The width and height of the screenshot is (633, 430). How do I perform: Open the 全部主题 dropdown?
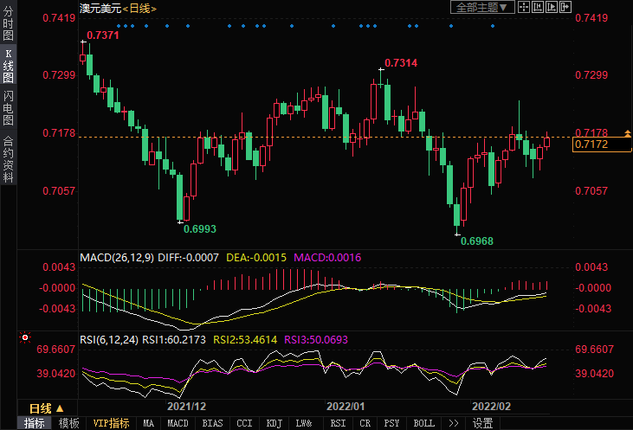[x=482, y=7]
